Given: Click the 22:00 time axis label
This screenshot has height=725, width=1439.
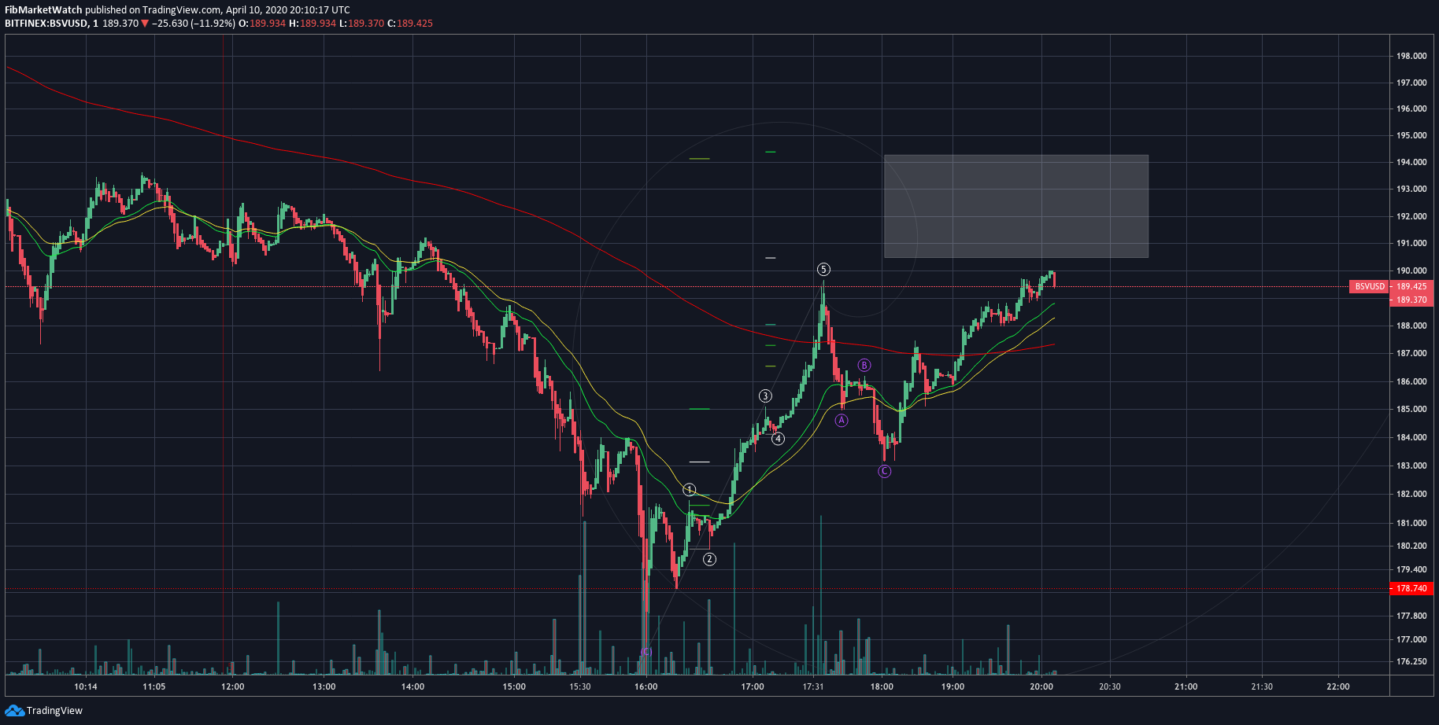Looking at the screenshot, I should pos(1337,686).
